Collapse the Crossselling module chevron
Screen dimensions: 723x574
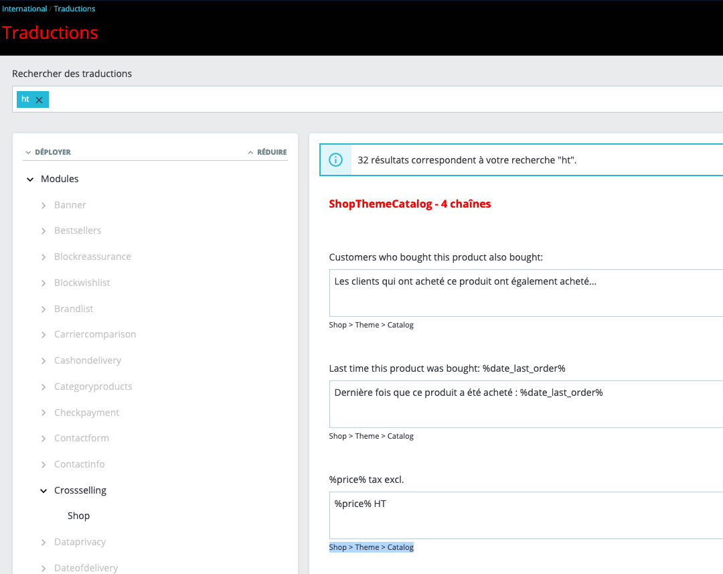[44, 490]
